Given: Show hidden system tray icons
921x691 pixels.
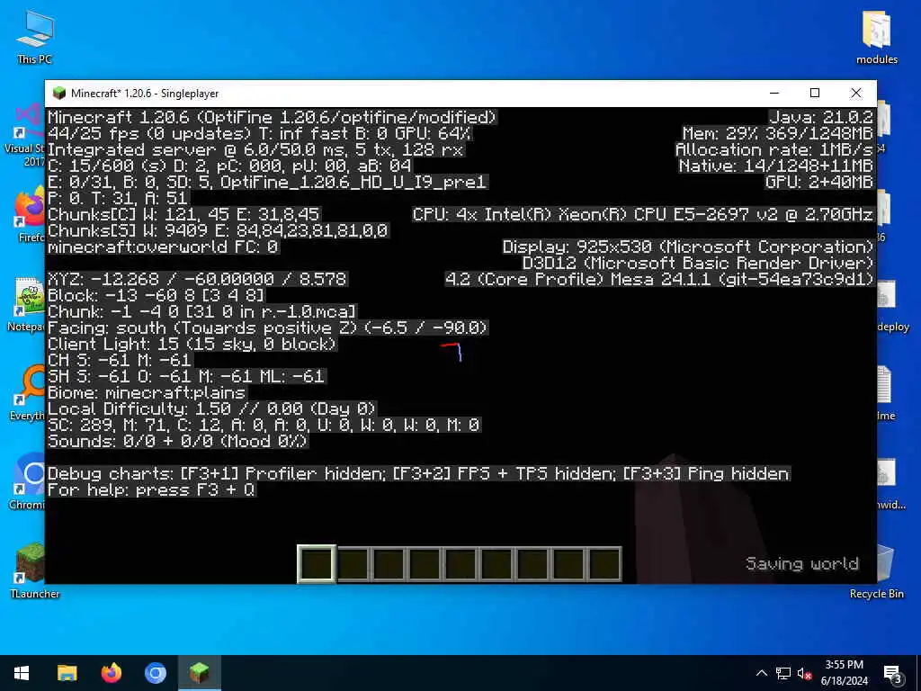Looking at the screenshot, I should pos(761,673).
